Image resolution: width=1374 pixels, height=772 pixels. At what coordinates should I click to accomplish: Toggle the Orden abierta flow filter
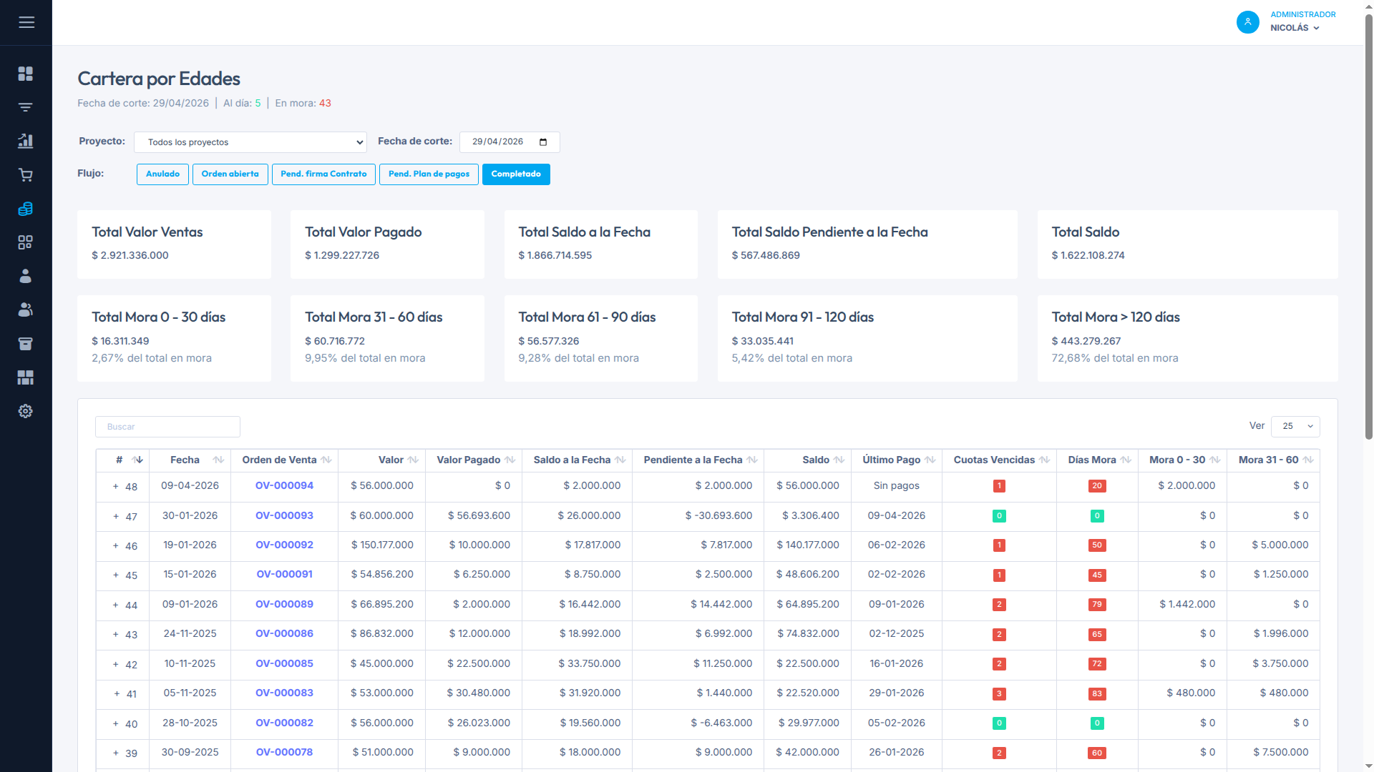(x=230, y=174)
